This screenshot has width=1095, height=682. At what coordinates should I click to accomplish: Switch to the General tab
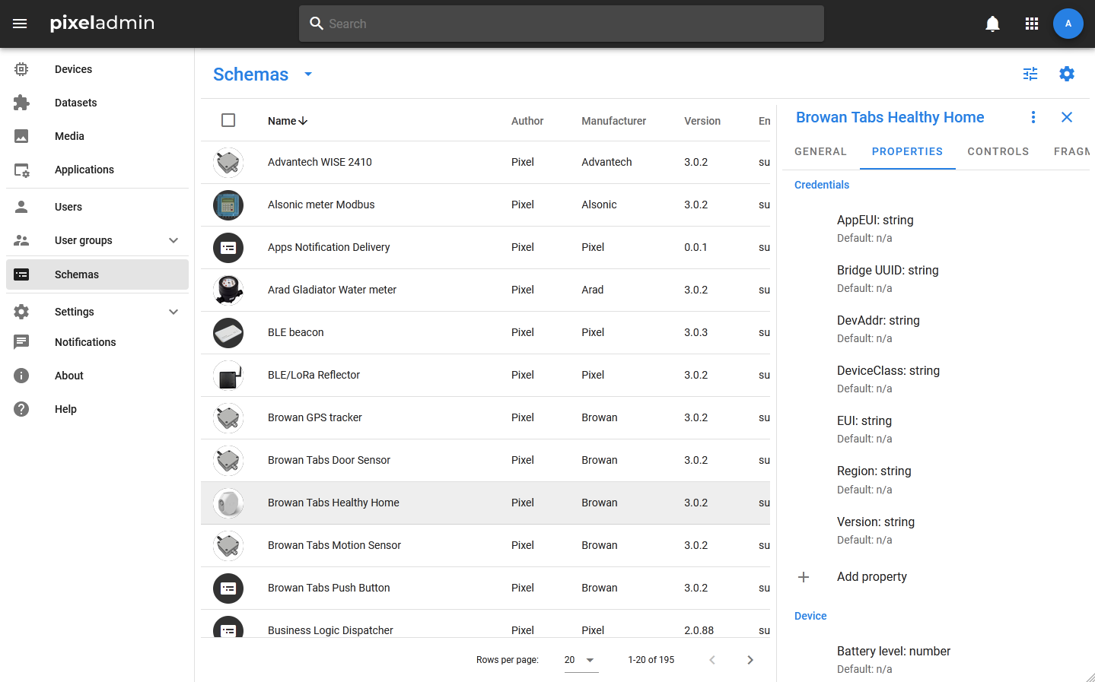coord(820,151)
